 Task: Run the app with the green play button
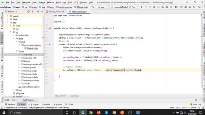coord(142,7)
